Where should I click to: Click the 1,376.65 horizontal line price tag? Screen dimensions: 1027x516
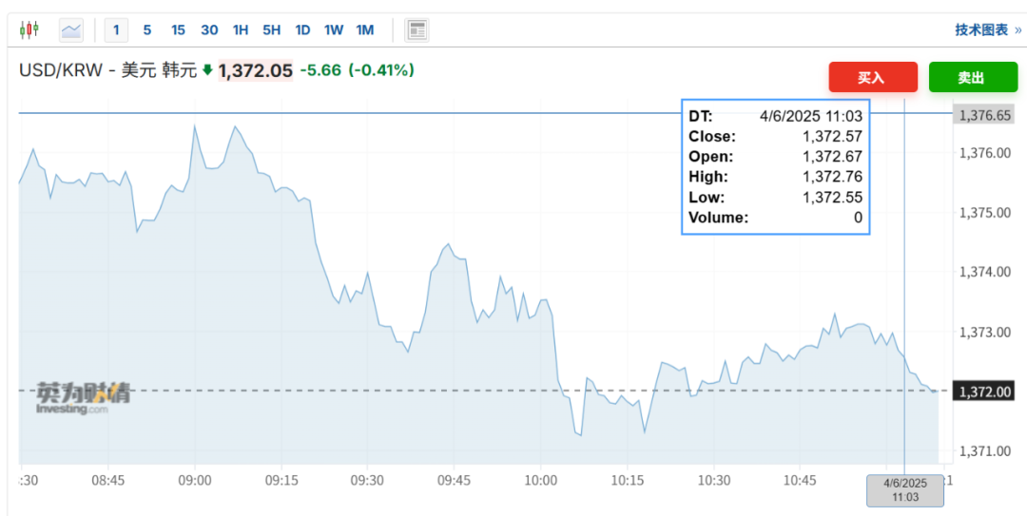[x=985, y=116]
